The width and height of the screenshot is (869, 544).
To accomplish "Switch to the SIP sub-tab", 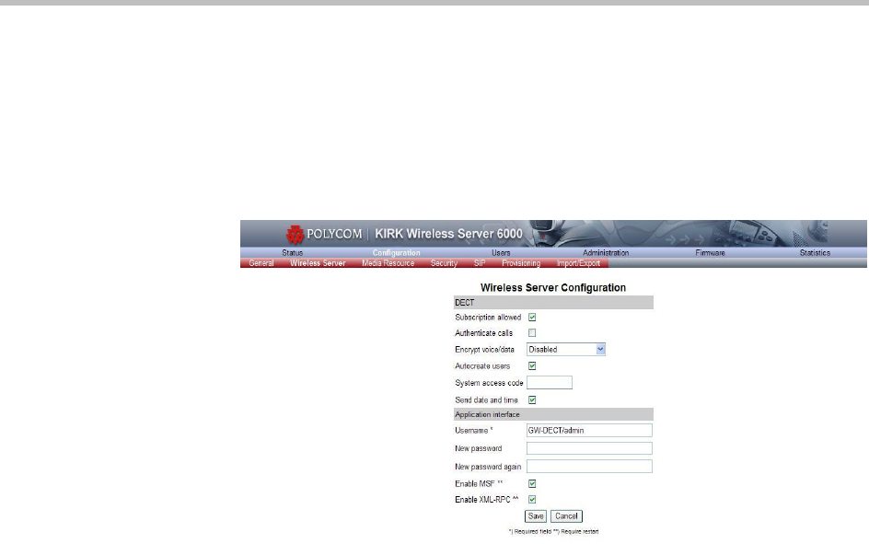I will (x=480, y=263).
